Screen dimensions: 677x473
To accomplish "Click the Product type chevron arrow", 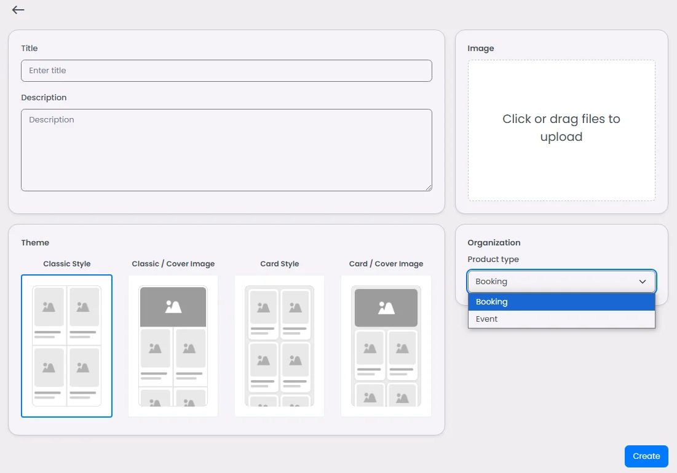I will pyautogui.click(x=643, y=282).
